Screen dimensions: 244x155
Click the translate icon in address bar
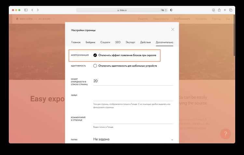click(162, 10)
